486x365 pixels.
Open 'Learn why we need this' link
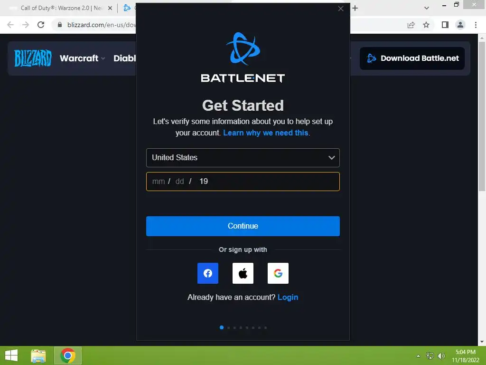pos(266,133)
